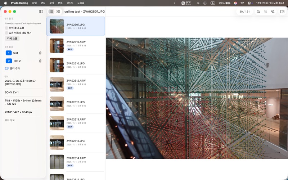Delete the test 2 sorting folder
Viewport: 288px width, 180px height.
(40, 61)
